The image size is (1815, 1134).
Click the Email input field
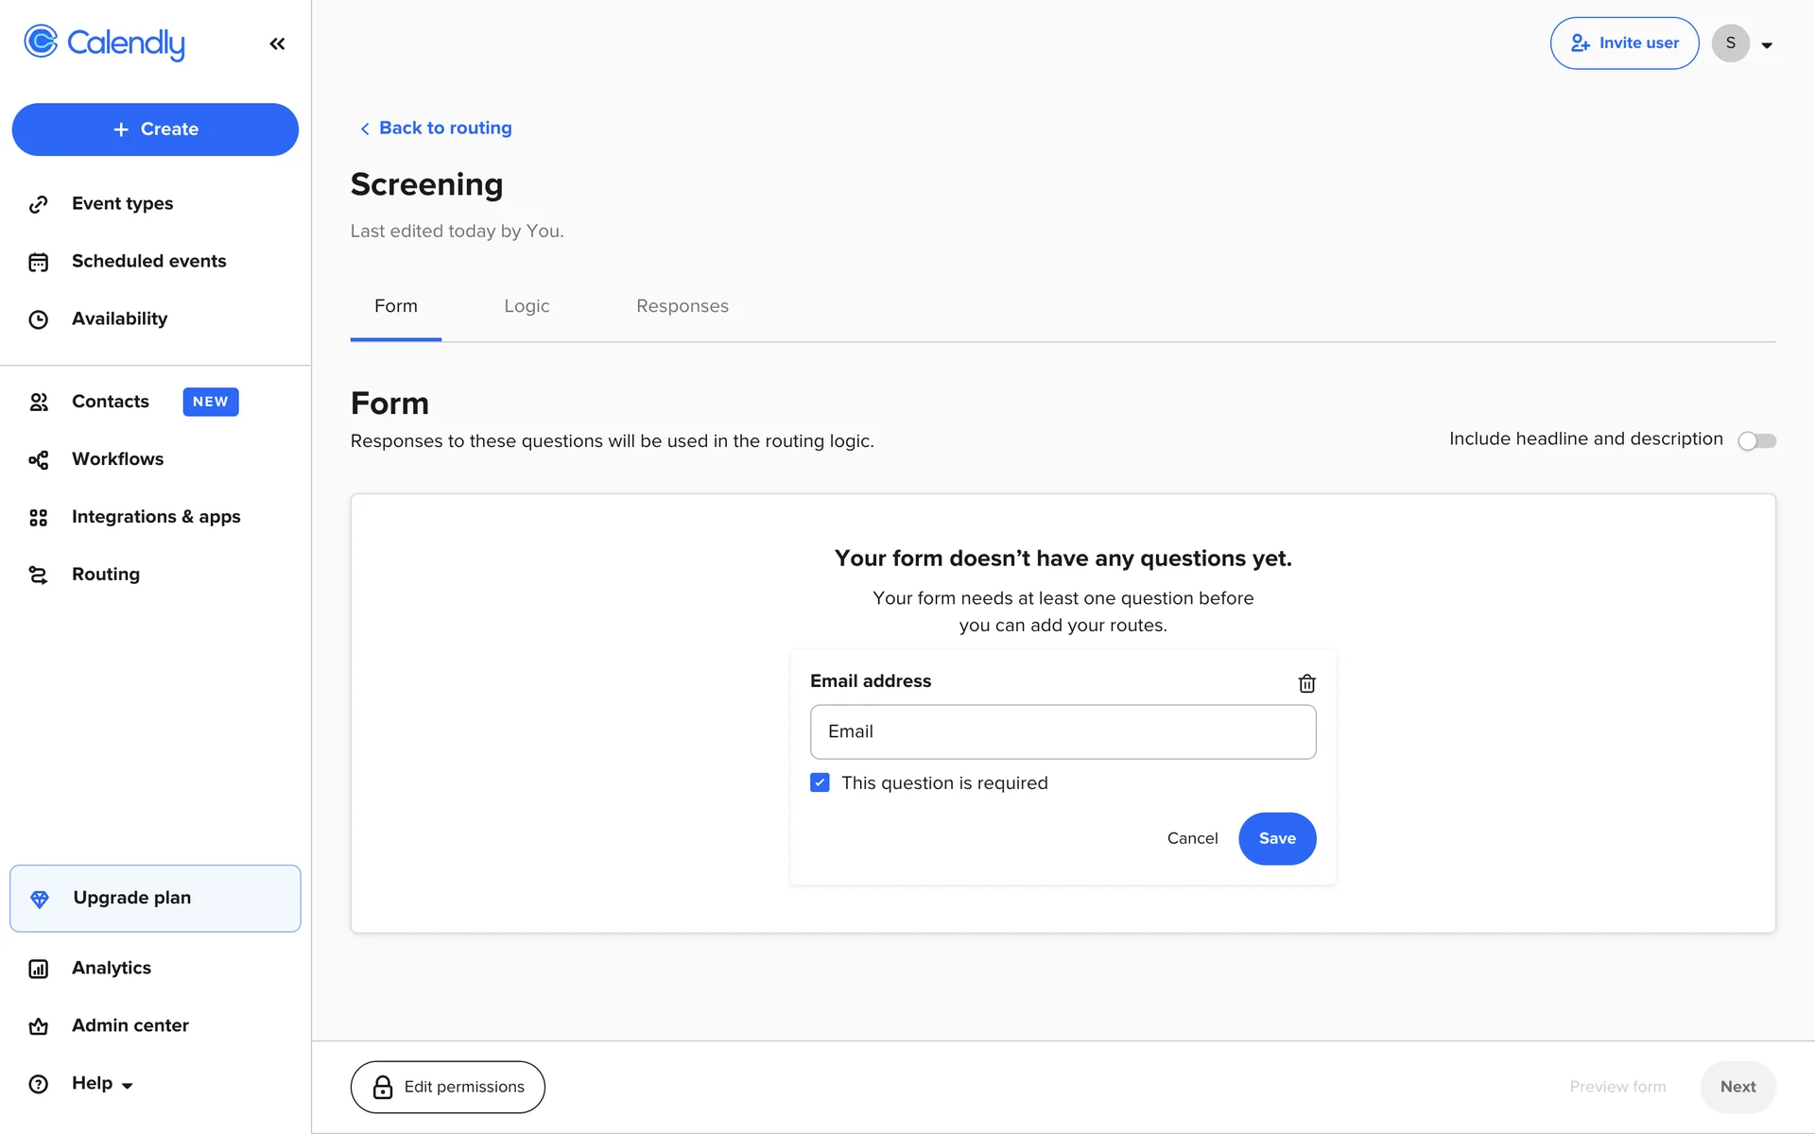[x=1063, y=731]
